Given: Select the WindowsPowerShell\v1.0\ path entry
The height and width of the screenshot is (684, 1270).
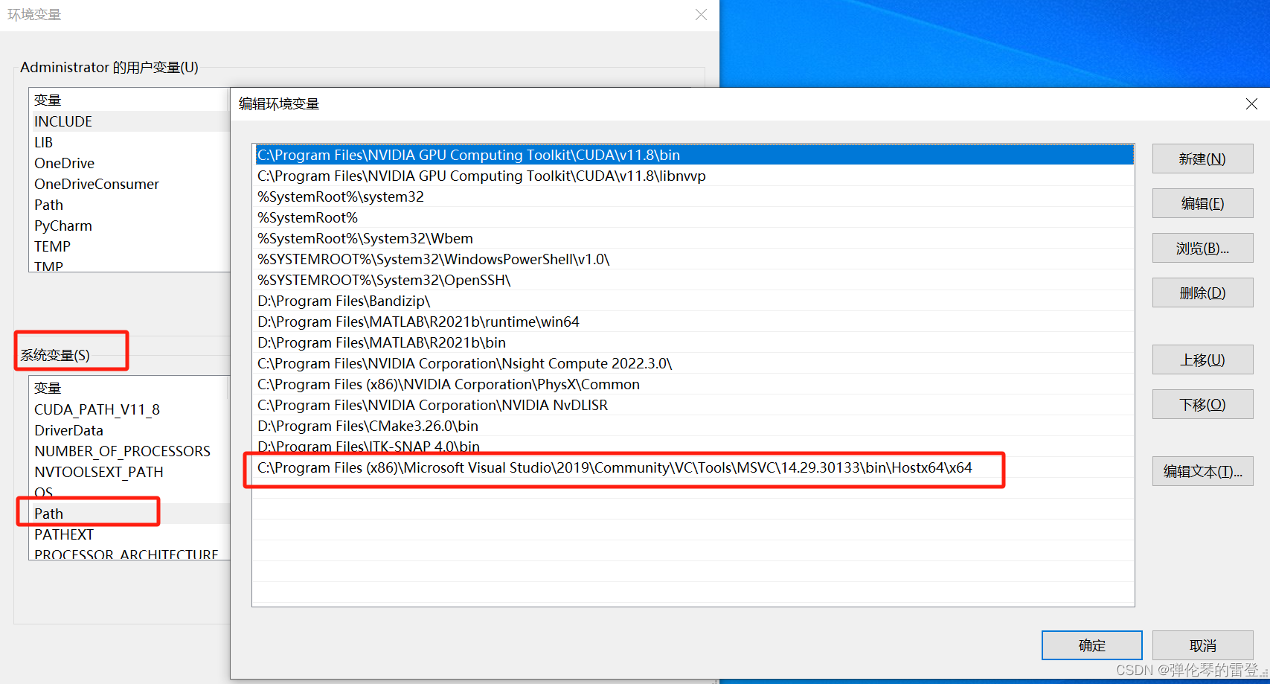Looking at the screenshot, I should pyautogui.click(x=694, y=259).
